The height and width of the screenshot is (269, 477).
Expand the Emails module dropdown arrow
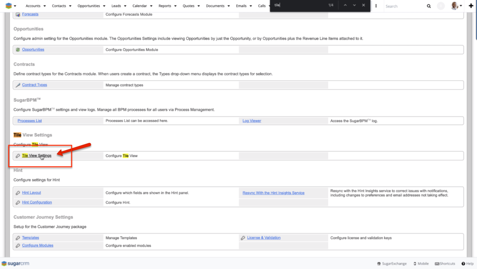251,6
